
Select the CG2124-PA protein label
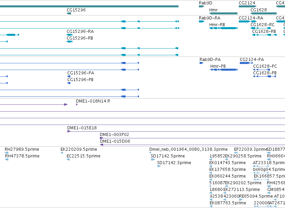(x=252, y=60)
